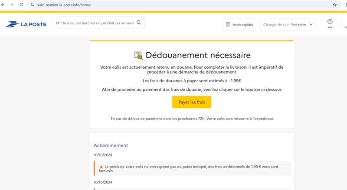Open site information icon in address bar
This screenshot has width=347, height=190.
(32, 4)
